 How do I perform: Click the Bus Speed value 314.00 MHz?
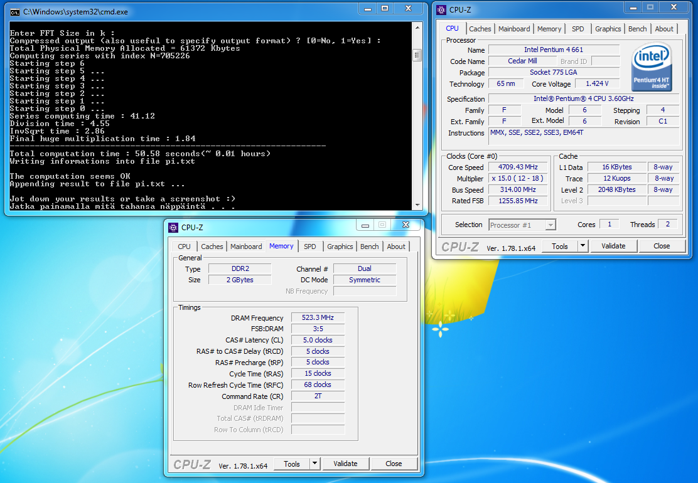(x=518, y=189)
